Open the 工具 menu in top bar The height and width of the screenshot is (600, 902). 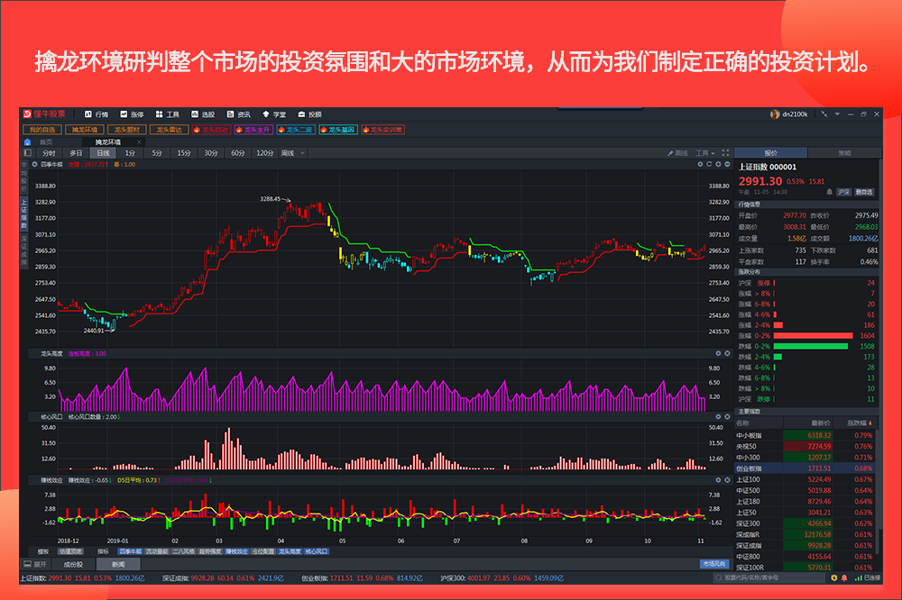click(x=168, y=114)
